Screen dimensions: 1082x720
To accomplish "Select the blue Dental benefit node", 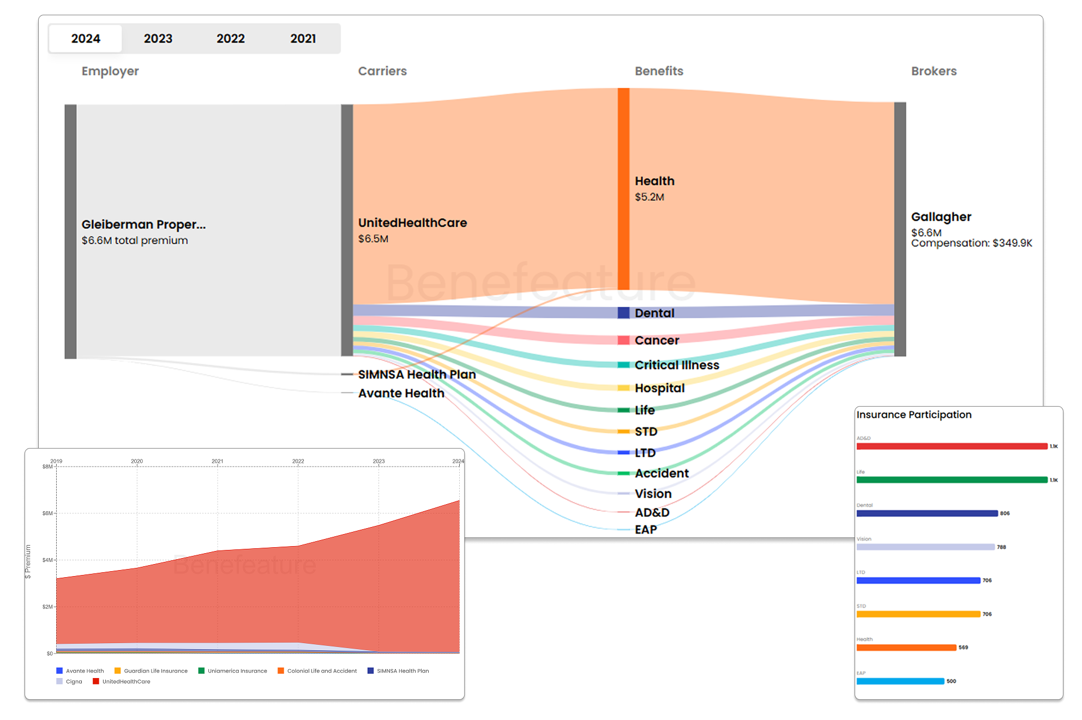I will [623, 313].
